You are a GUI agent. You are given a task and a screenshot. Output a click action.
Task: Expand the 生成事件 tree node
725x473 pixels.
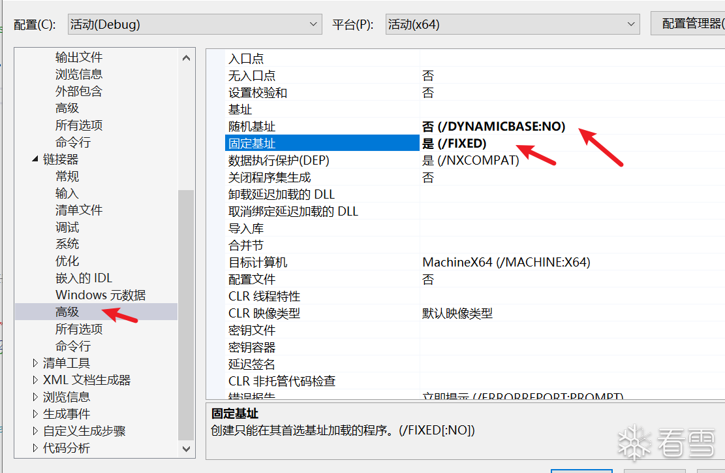pos(35,414)
